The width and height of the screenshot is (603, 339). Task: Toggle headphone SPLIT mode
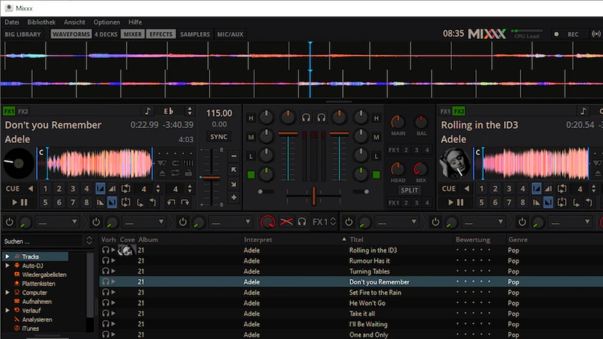click(409, 190)
